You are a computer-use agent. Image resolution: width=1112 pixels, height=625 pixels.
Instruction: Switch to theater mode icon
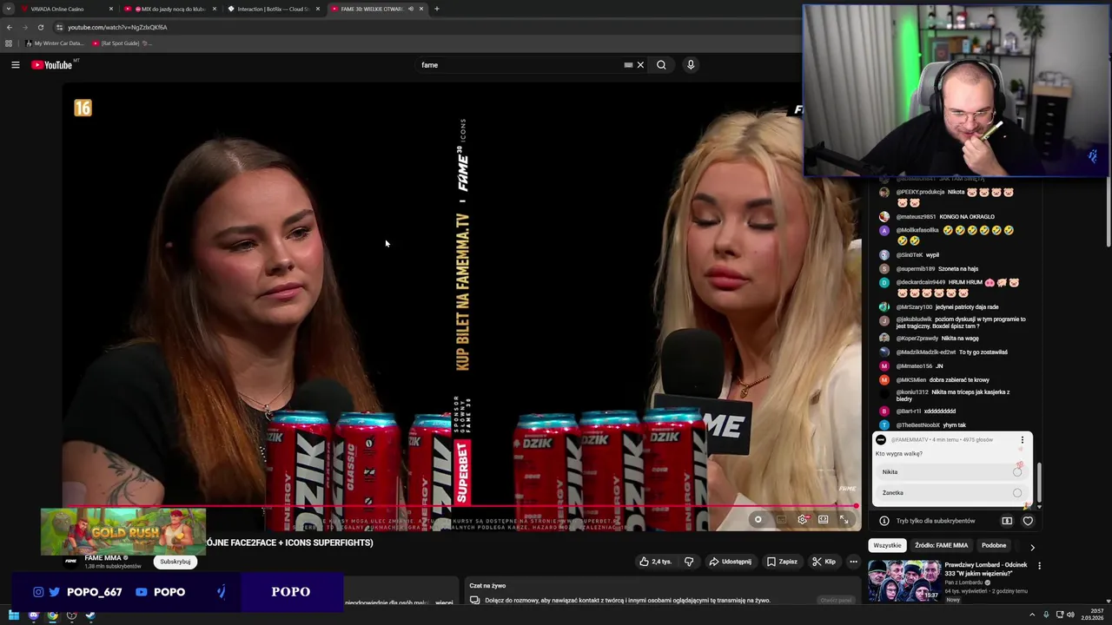click(823, 520)
